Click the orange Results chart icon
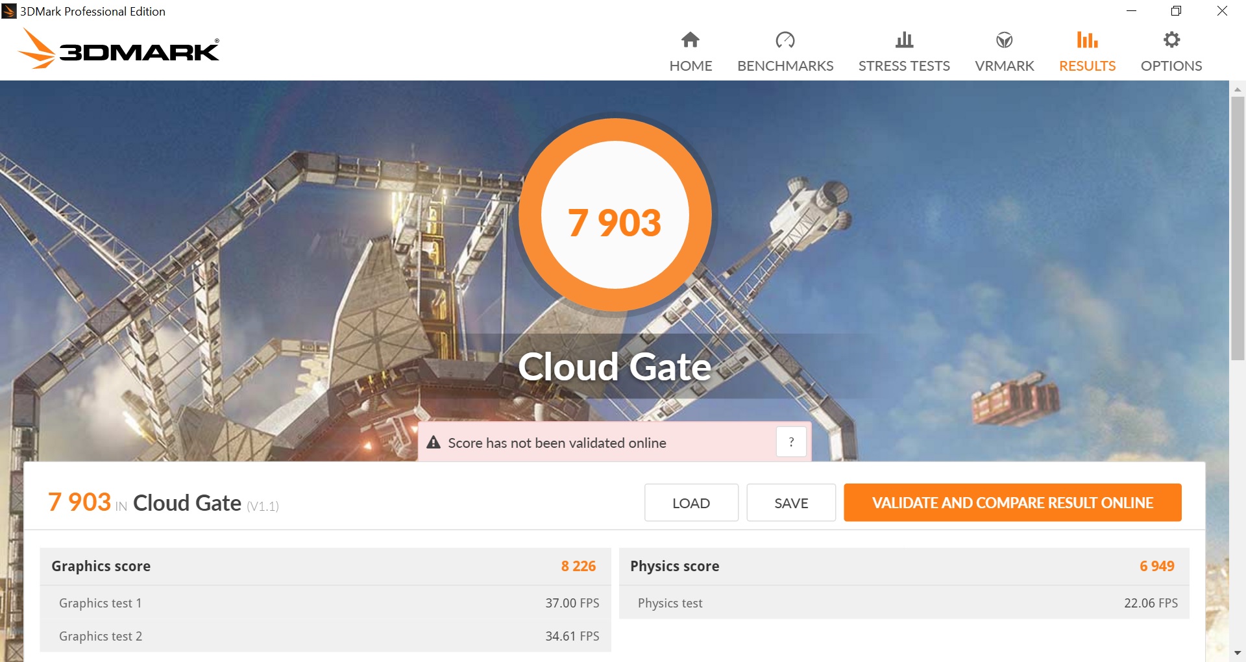 (x=1088, y=40)
